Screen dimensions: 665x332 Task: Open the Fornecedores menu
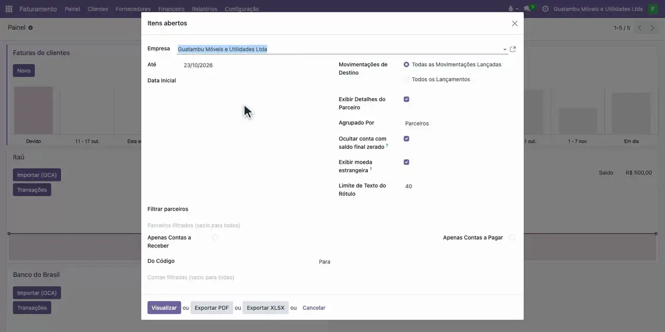(133, 9)
